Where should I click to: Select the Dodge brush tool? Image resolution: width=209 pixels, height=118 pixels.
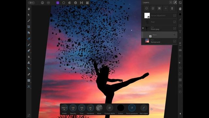(x=29, y=74)
